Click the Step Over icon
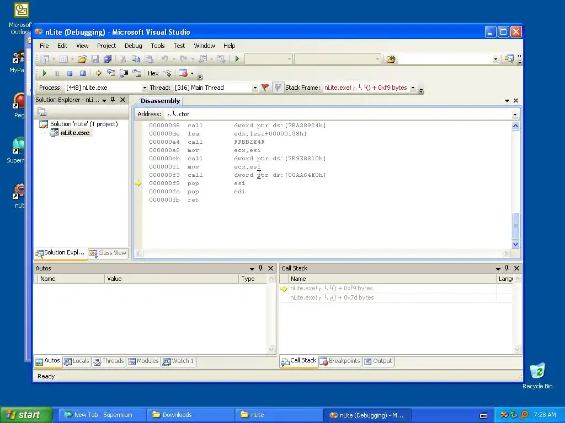 tap(124, 73)
